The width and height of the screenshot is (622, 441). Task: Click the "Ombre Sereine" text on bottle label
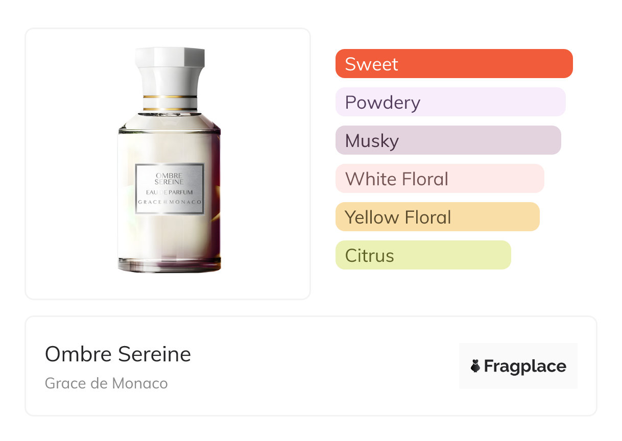point(170,179)
